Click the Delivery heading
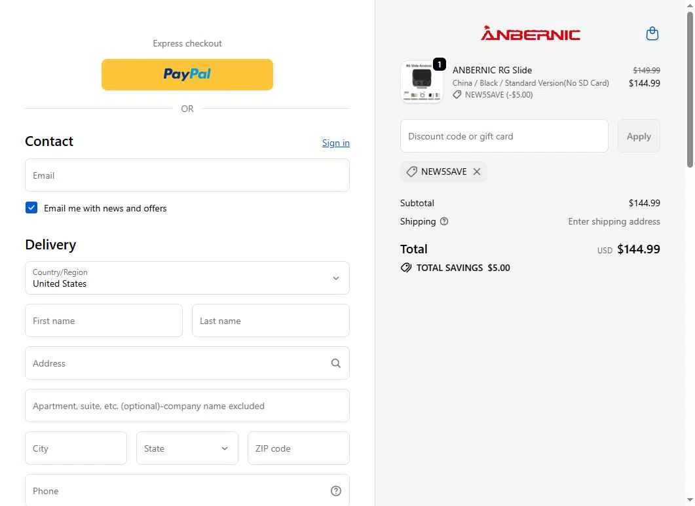Screen dimensions: 695x506 pyautogui.click(x=50, y=245)
